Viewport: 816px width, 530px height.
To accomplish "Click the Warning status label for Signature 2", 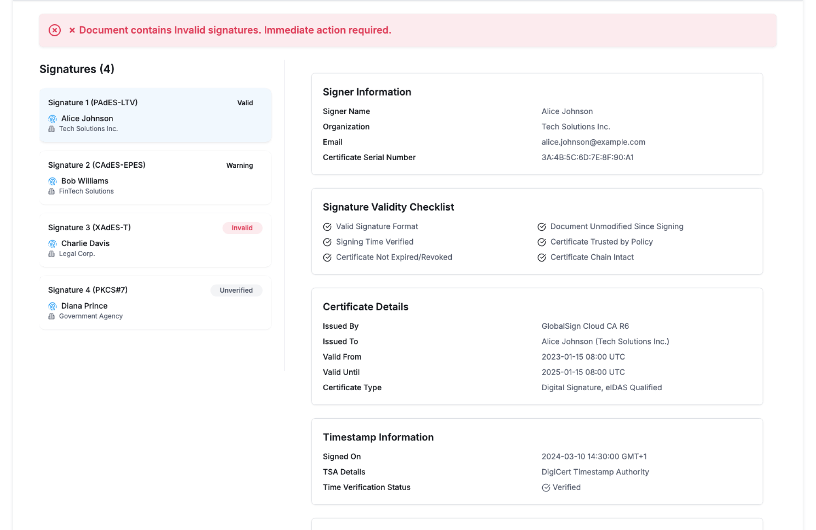I will click(x=239, y=166).
